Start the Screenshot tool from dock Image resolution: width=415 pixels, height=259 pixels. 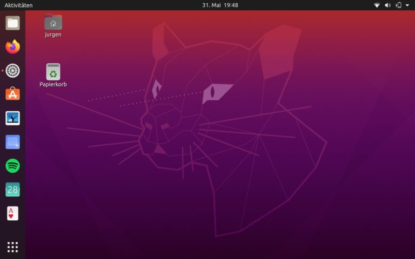12,142
